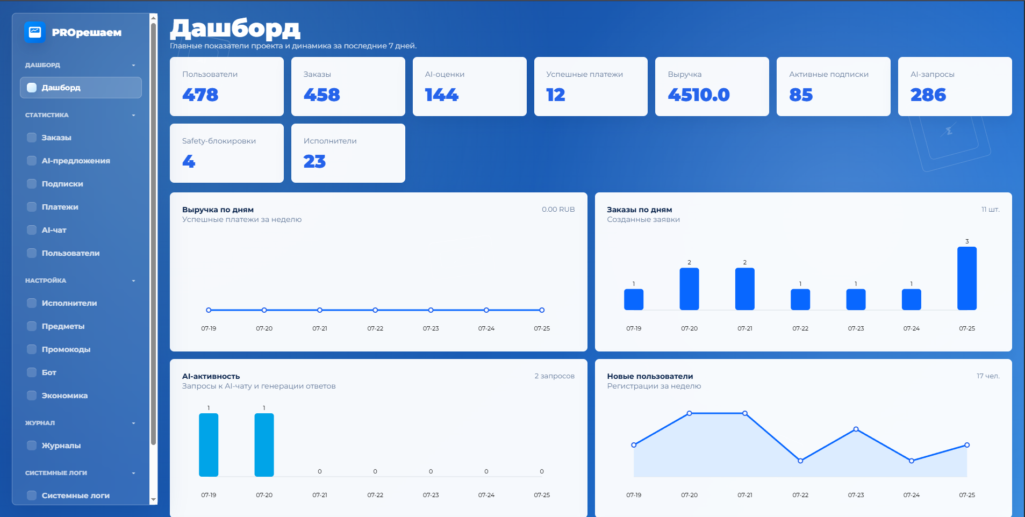Image resolution: width=1025 pixels, height=517 pixels.
Task: Open the Журналы page
Action: [81, 446]
